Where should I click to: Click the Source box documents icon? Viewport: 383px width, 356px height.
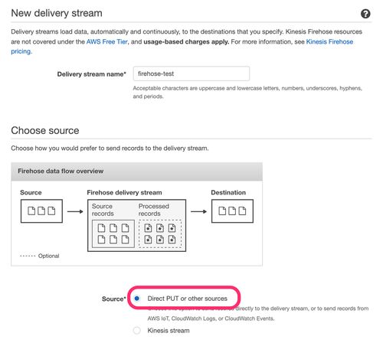(x=41, y=211)
